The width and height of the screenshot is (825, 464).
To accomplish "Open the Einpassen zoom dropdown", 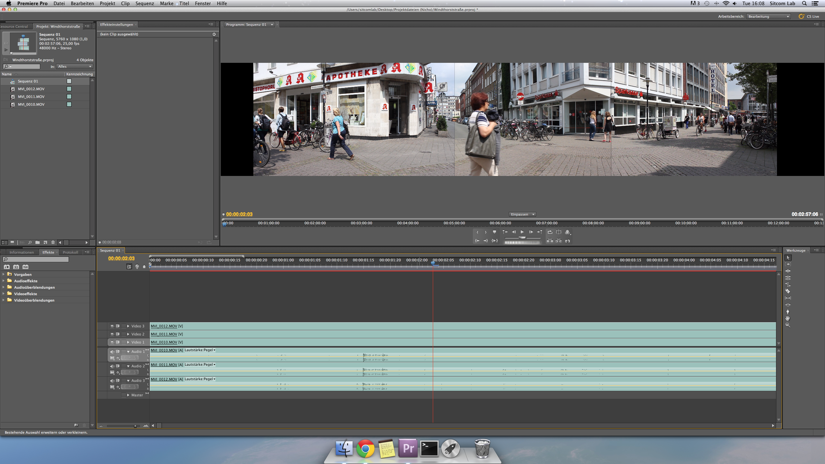I will point(522,214).
